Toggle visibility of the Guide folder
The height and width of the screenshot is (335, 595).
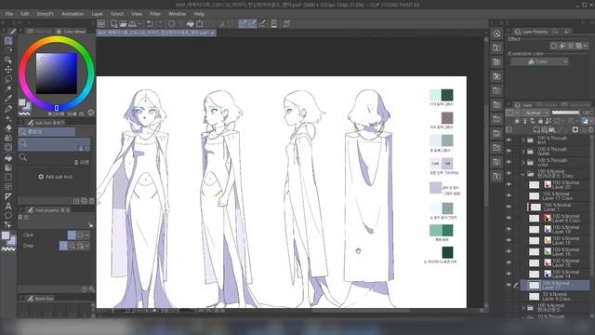[509, 151]
